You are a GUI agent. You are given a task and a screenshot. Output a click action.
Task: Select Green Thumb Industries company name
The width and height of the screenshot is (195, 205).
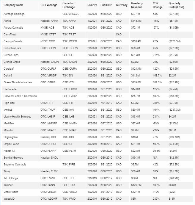(x=18, y=82)
